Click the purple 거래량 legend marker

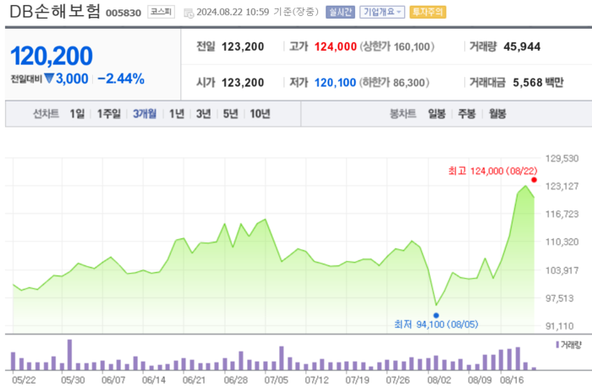(557, 345)
